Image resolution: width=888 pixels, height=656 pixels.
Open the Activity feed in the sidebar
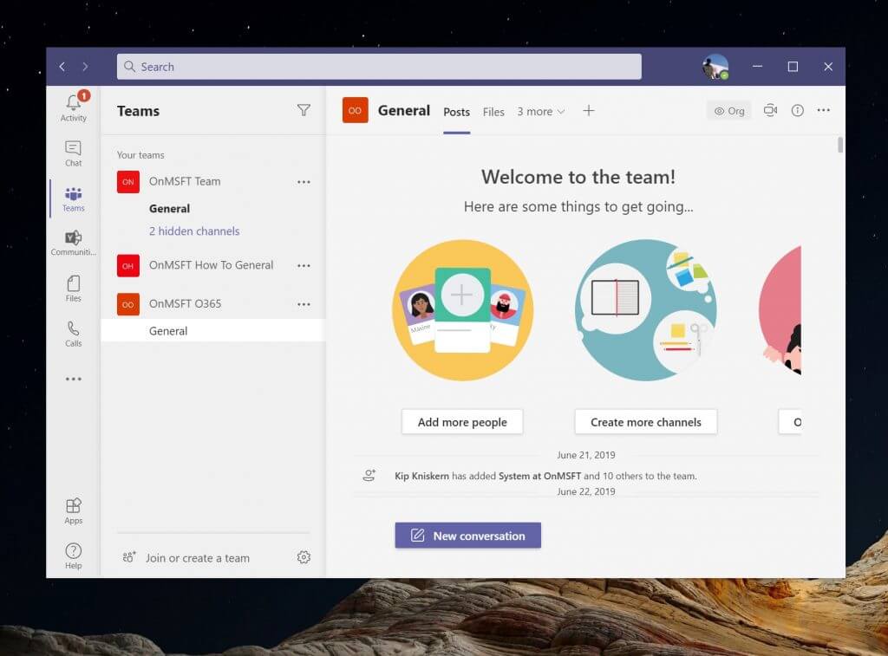point(74,107)
